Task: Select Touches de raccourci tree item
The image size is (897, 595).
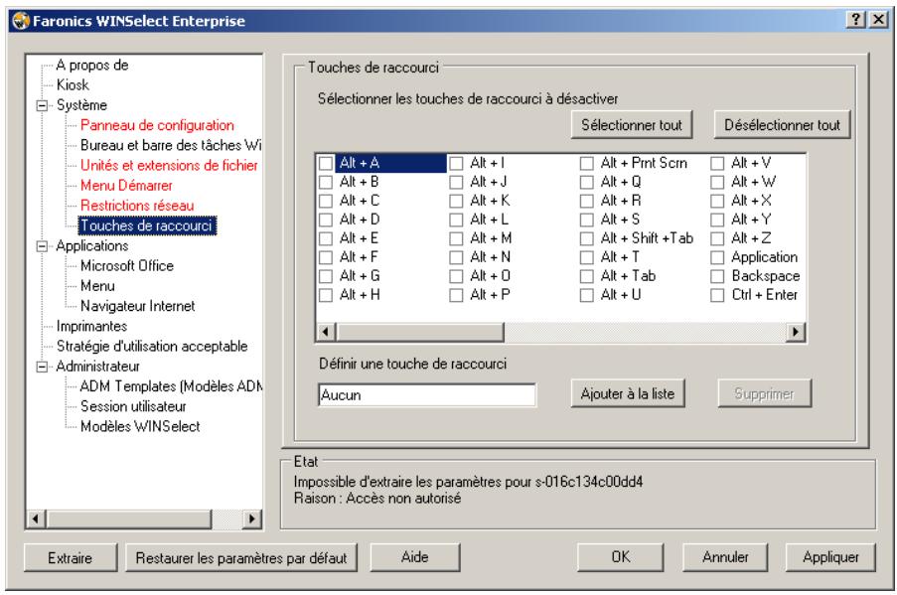Action: 147,225
